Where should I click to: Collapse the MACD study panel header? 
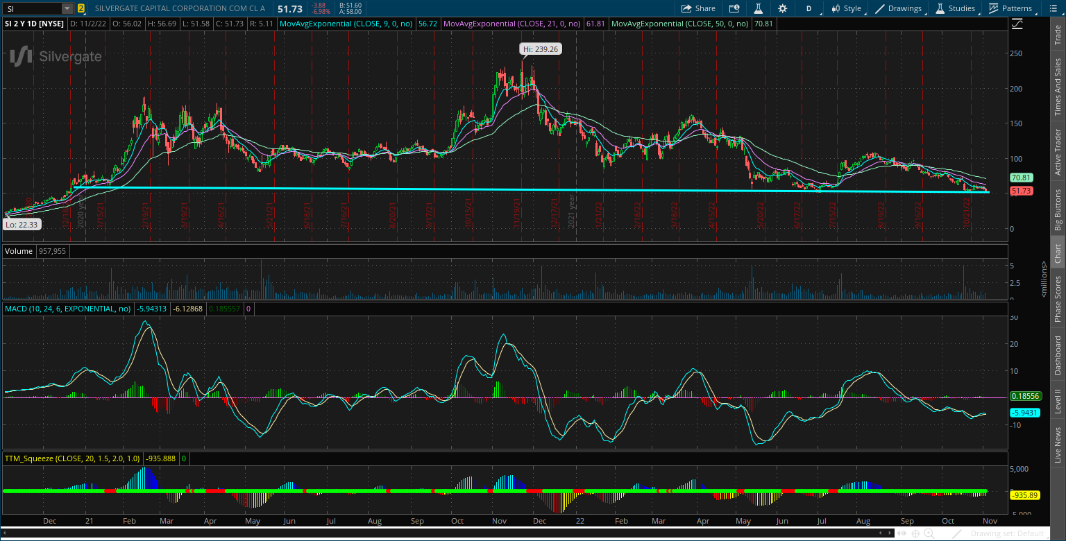pyautogui.click(x=67, y=309)
